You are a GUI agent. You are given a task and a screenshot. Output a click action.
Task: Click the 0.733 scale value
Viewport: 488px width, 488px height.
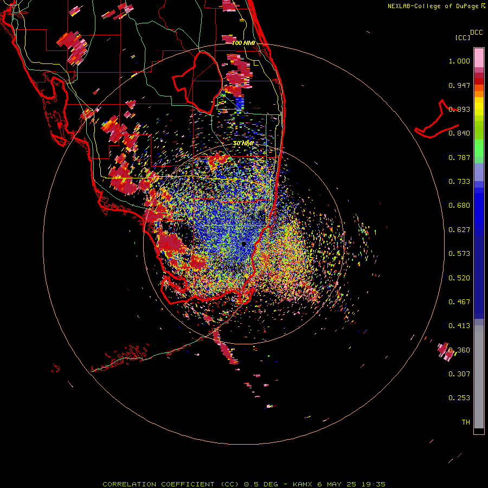pyautogui.click(x=459, y=182)
